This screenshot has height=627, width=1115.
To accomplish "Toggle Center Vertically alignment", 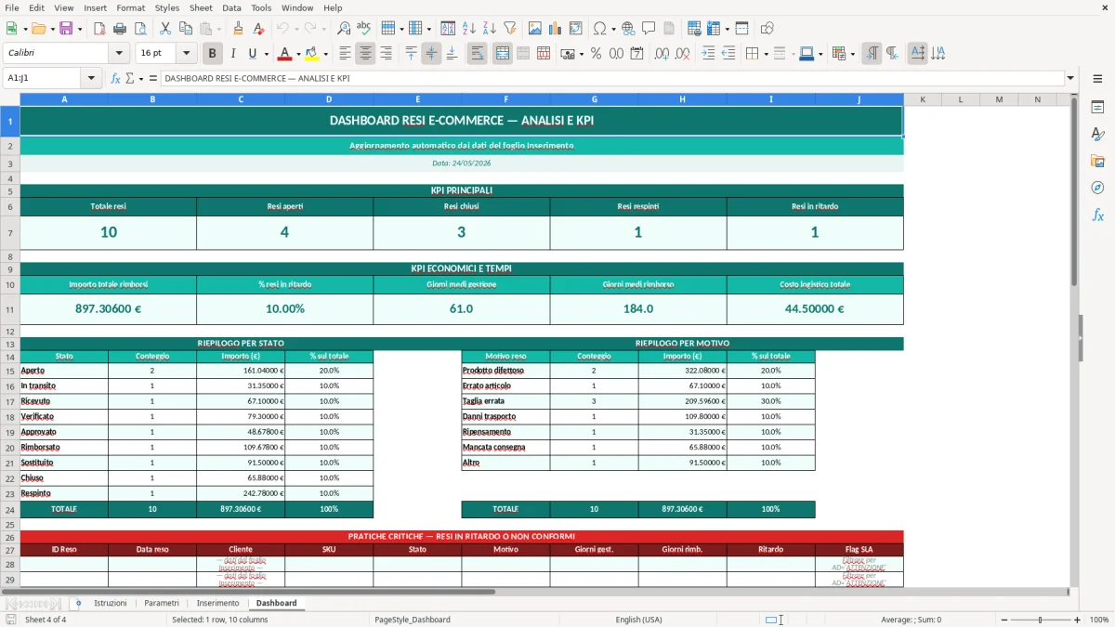I will tap(431, 54).
